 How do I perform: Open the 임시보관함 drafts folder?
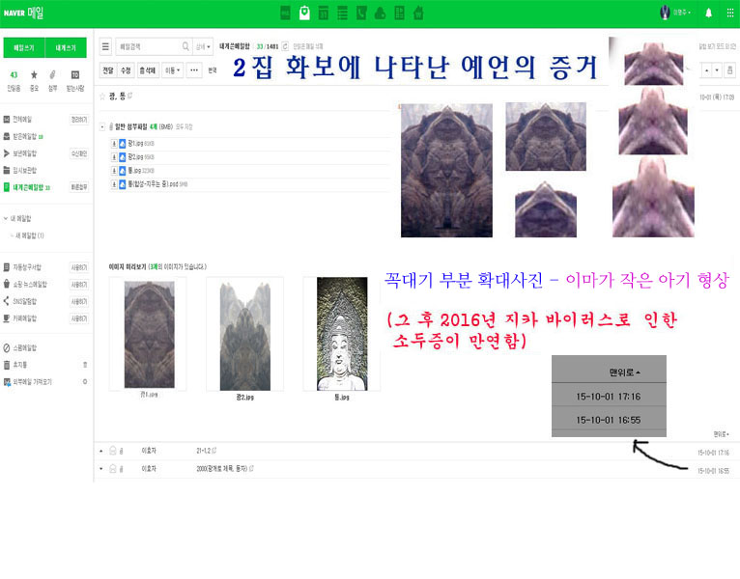tap(24, 170)
